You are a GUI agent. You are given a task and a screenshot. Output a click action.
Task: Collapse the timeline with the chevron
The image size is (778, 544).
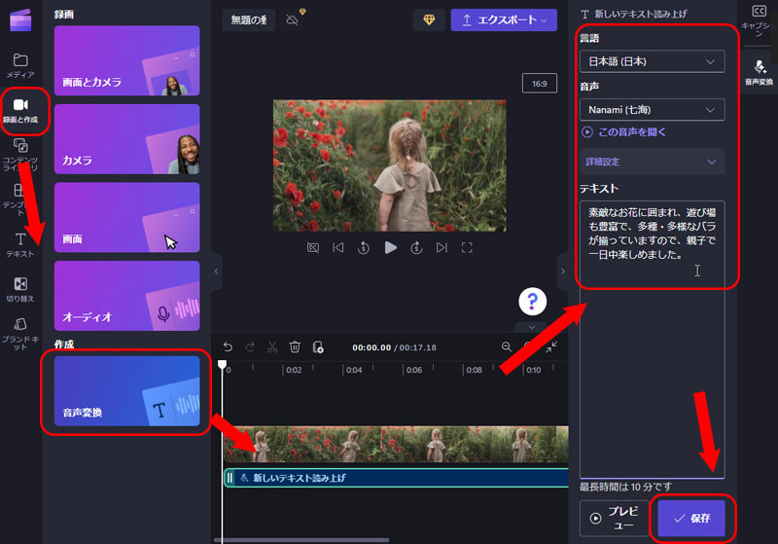coord(532,328)
